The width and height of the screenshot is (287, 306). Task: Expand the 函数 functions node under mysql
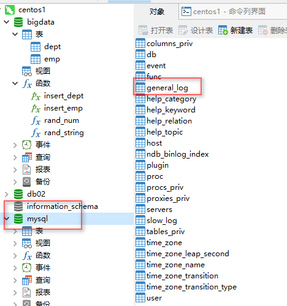pyautogui.click(x=15, y=256)
